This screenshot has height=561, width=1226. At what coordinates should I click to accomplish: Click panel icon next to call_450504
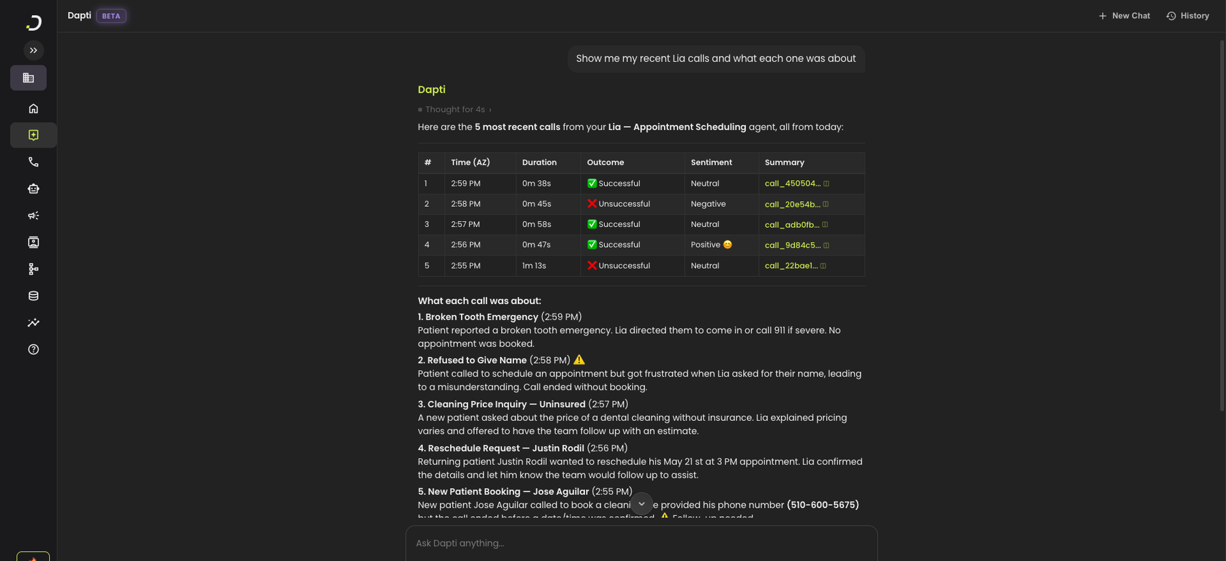[x=826, y=184]
